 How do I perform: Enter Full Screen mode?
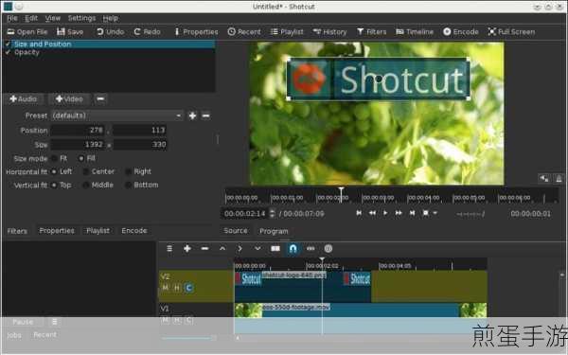(511, 32)
